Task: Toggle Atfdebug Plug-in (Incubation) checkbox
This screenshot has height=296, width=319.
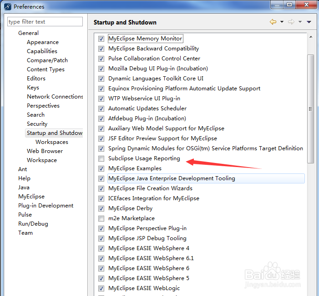Action: pos(101,118)
